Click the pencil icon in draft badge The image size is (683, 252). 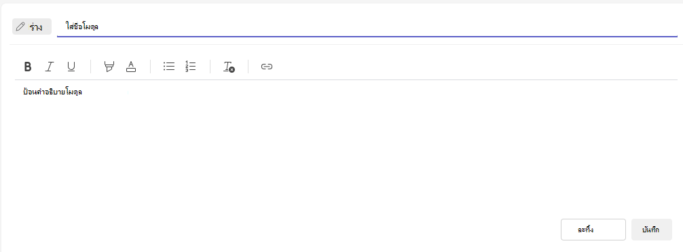click(20, 27)
